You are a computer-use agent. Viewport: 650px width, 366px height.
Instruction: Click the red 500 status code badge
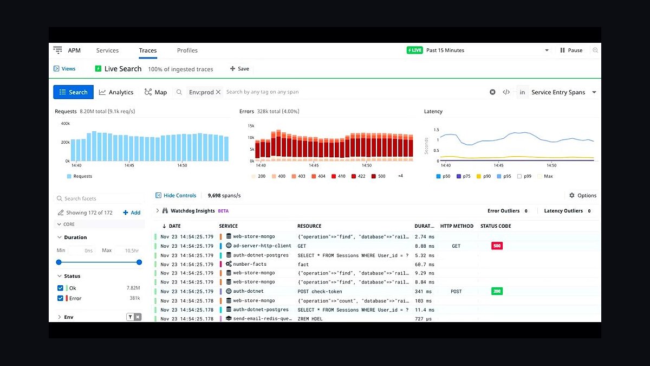[497, 246]
